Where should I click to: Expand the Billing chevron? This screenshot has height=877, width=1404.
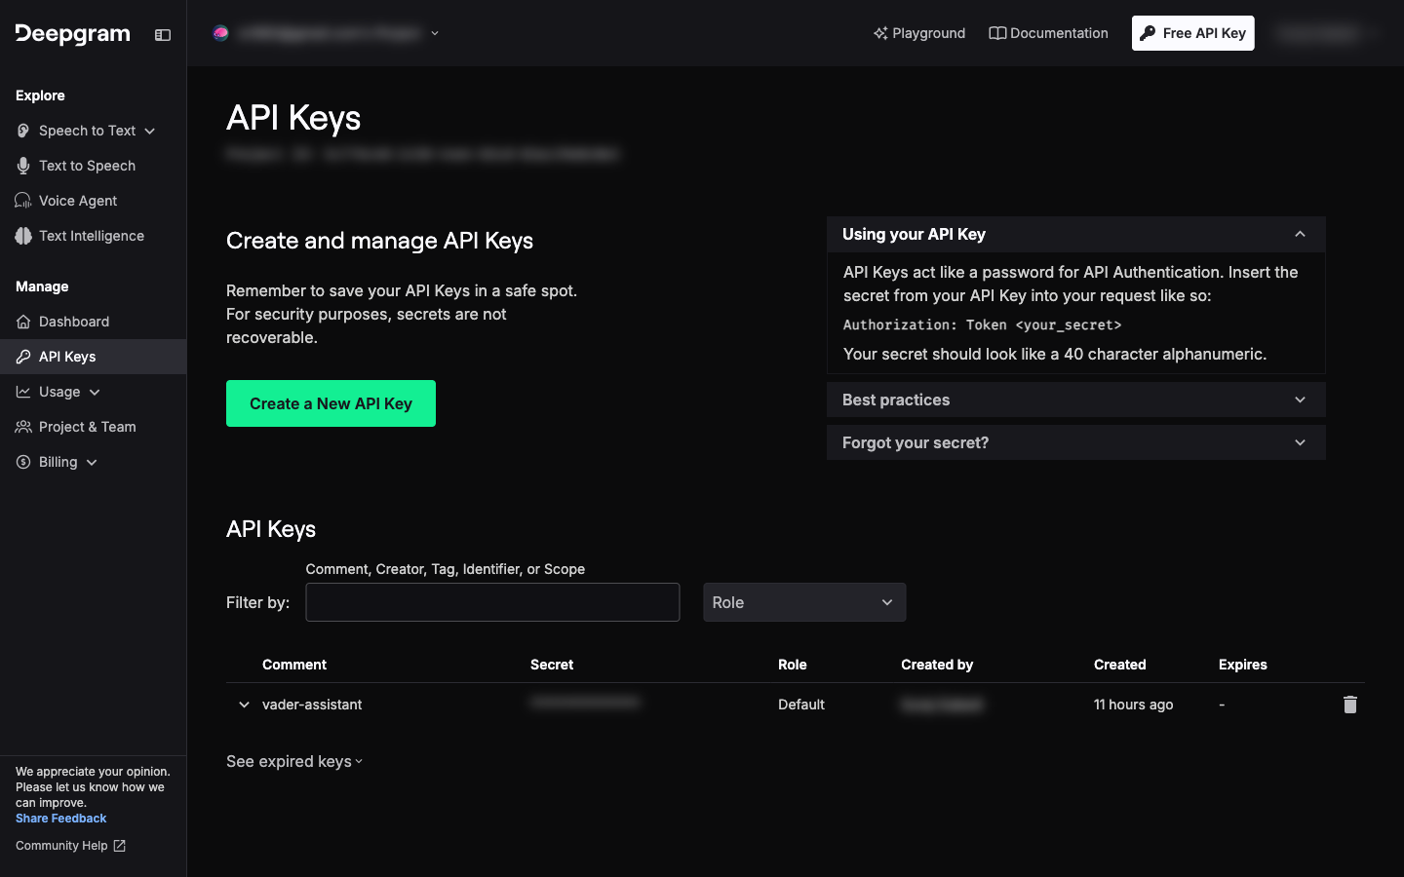click(x=92, y=462)
